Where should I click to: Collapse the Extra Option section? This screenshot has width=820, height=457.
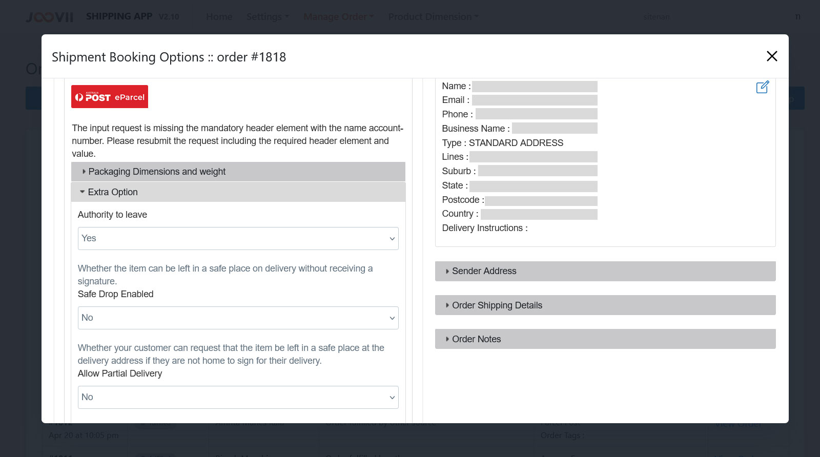238,192
